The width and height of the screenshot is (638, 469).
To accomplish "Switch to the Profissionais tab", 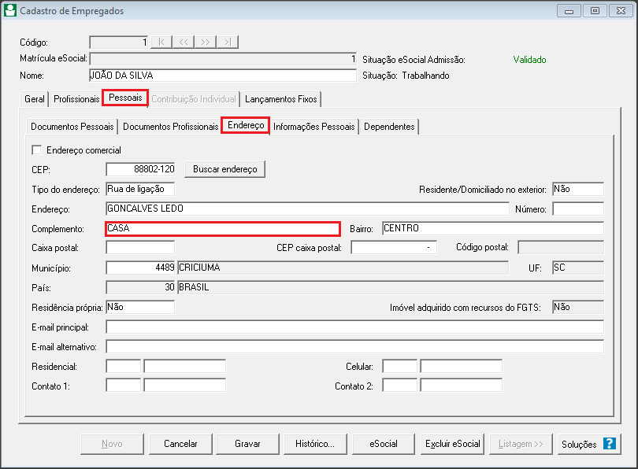I will click(x=76, y=100).
